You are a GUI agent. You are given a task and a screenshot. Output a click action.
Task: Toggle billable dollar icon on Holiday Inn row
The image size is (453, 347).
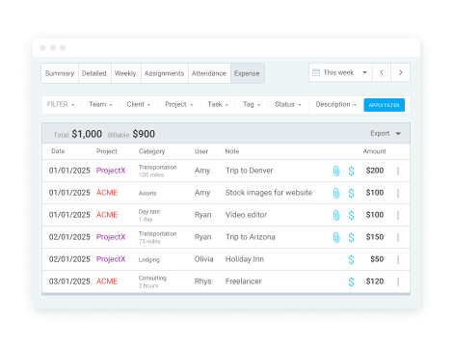(351, 259)
